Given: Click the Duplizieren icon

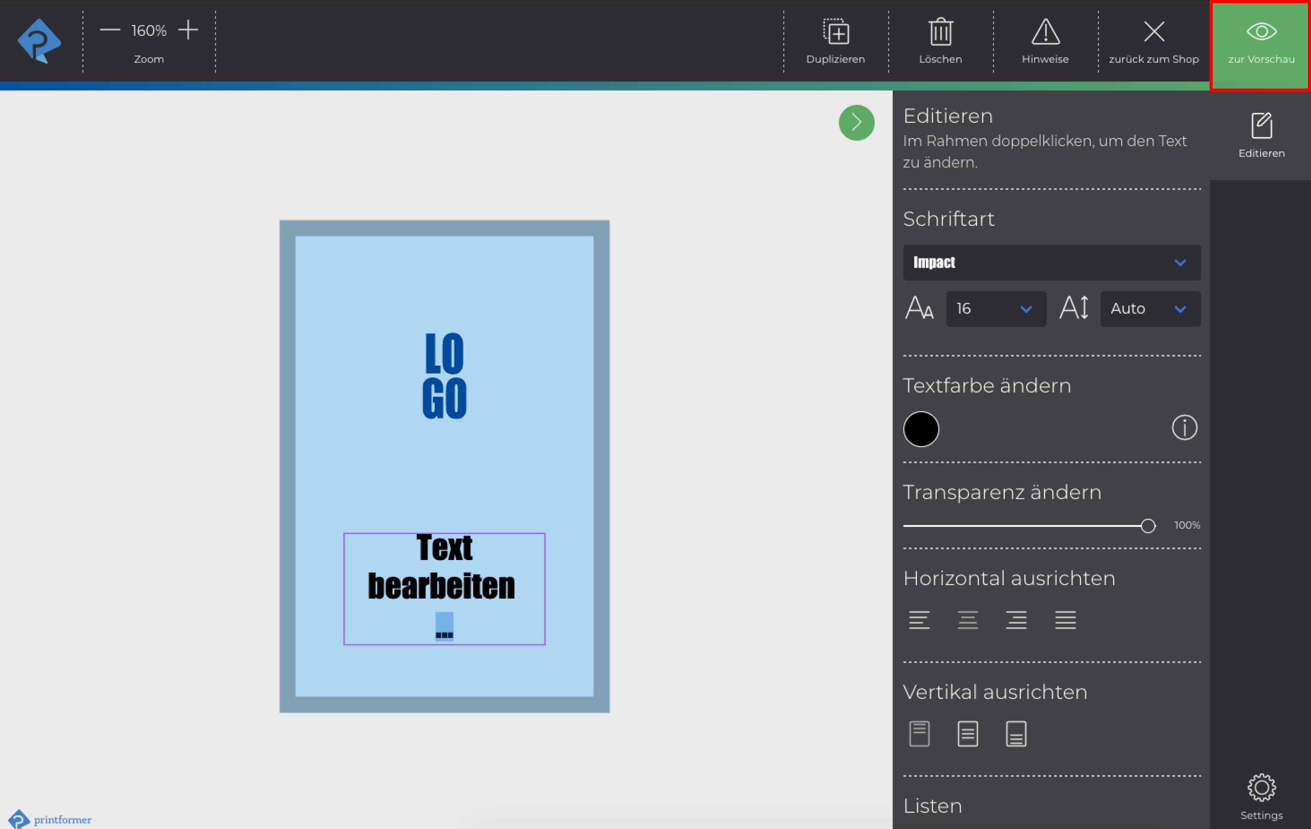Looking at the screenshot, I should click(x=835, y=33).
